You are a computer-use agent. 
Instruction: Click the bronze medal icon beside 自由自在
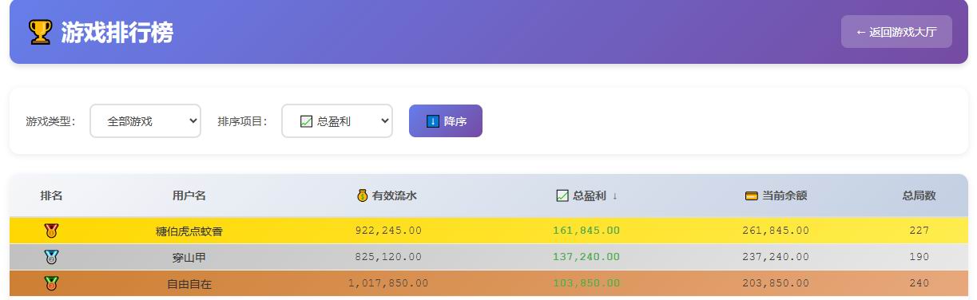point(51,283)
